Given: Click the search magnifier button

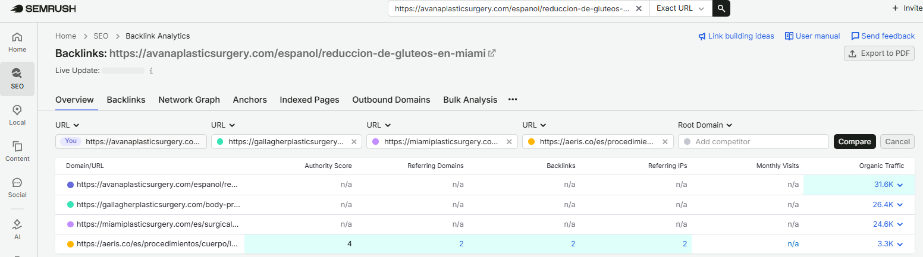Looking at the screenshot, I should [x=721, y=8].
